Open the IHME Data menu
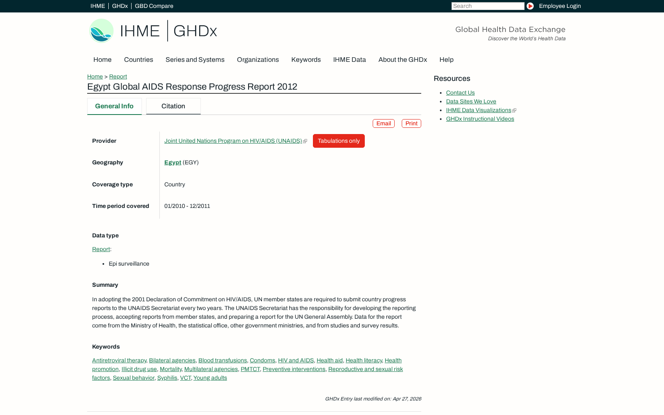The width and height of the screenshot is (664, 415). [x=349, y=60]
